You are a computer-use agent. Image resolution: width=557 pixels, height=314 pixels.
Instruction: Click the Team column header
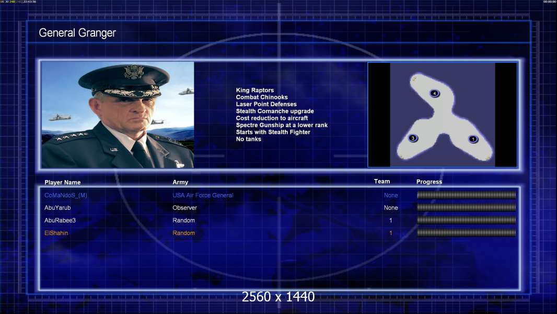[x=382, y=182]
